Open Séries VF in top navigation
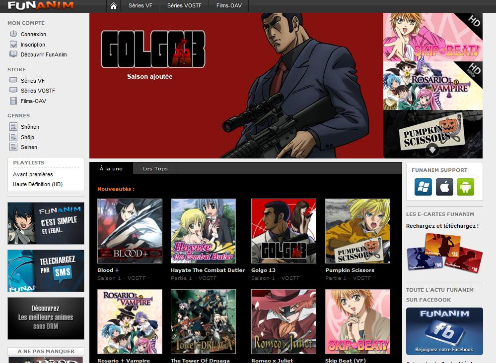496x363 pixels. 140,5
